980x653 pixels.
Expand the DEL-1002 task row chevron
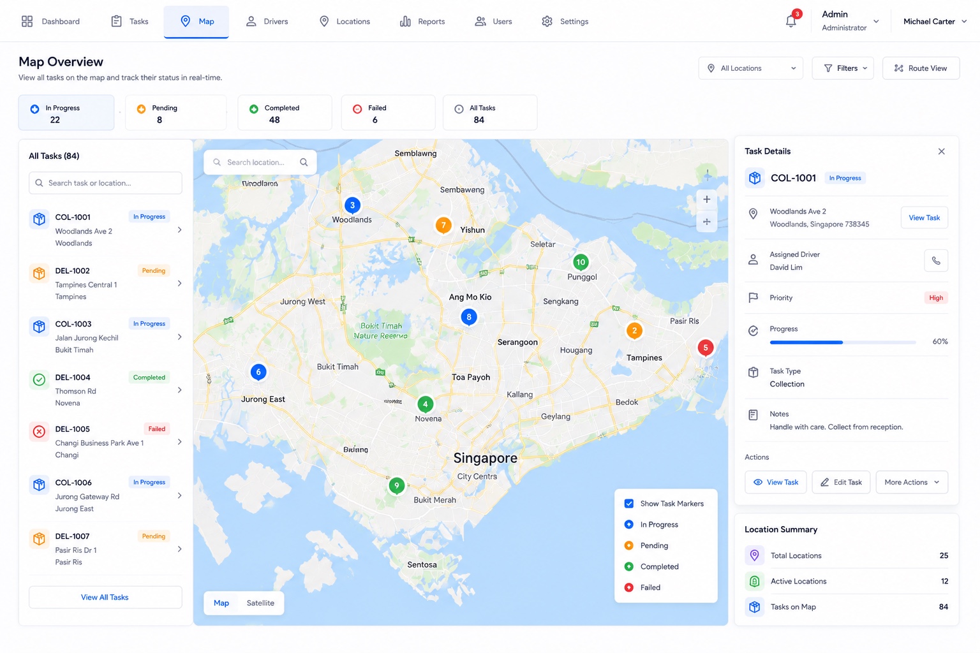(x=179, y=283)
